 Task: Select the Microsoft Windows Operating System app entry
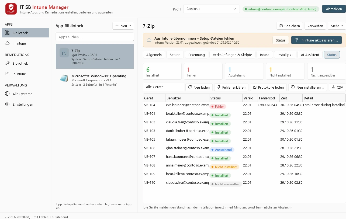[x=95, y=80]
